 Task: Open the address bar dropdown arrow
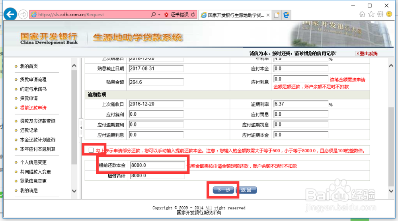point(159,14)
